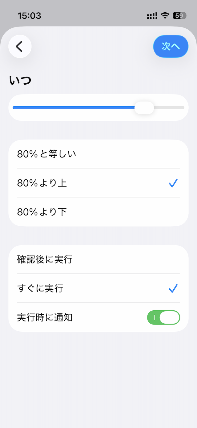Tap the 確認後に実行 label text
Image resolution: width=197 pixels, height=428 pixels.
[45, 259]
